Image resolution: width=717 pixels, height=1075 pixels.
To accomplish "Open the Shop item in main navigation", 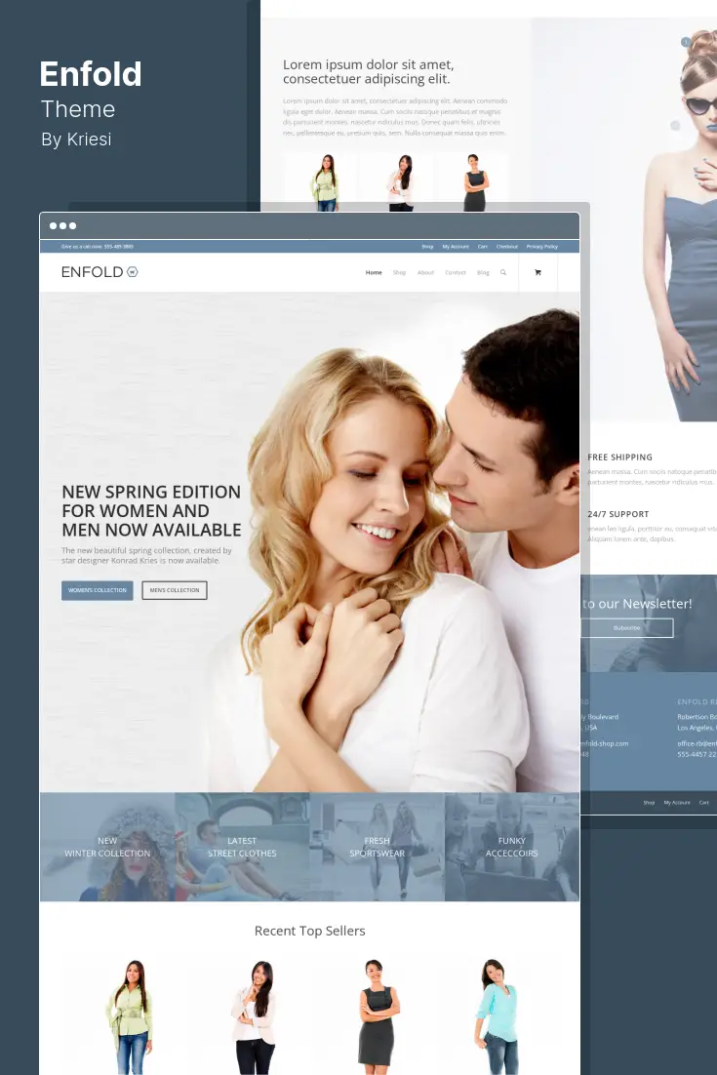I will click(400, 272).
